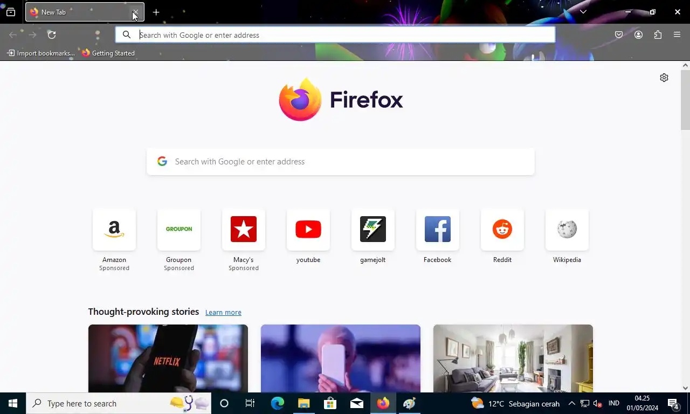Follow the Learn more link

pos(223,312)
